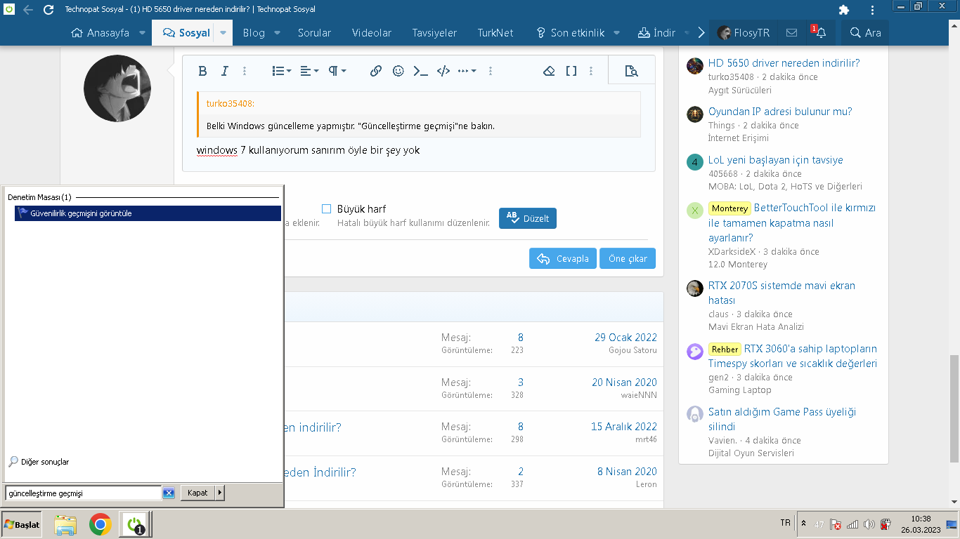Clear the start menu search with the X
The image size is (960, 539).
pyautogui.click(x=169, y=493)
